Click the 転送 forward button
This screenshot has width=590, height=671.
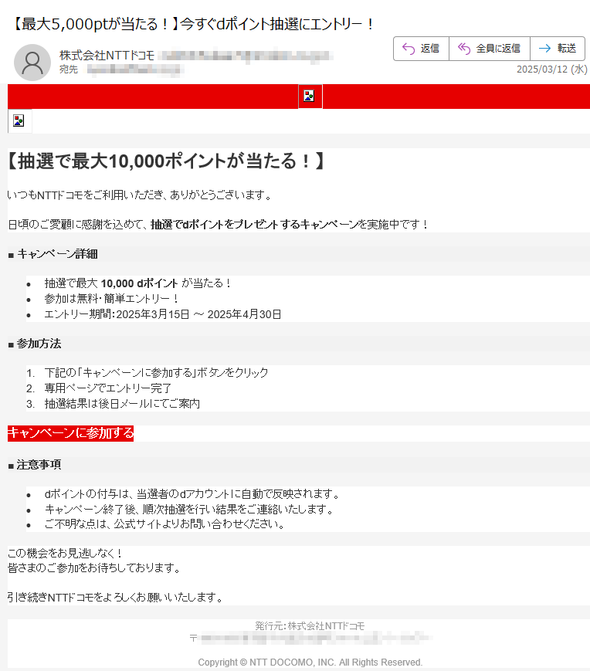(x=558, y=49)
